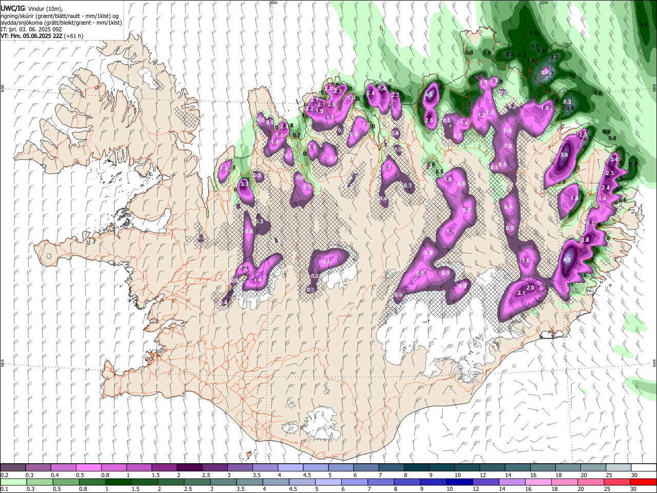Screen dimensions: 657x493
Task: Pick the light gray 25–30 swatch, upper legend row
Action: point(619,468)
